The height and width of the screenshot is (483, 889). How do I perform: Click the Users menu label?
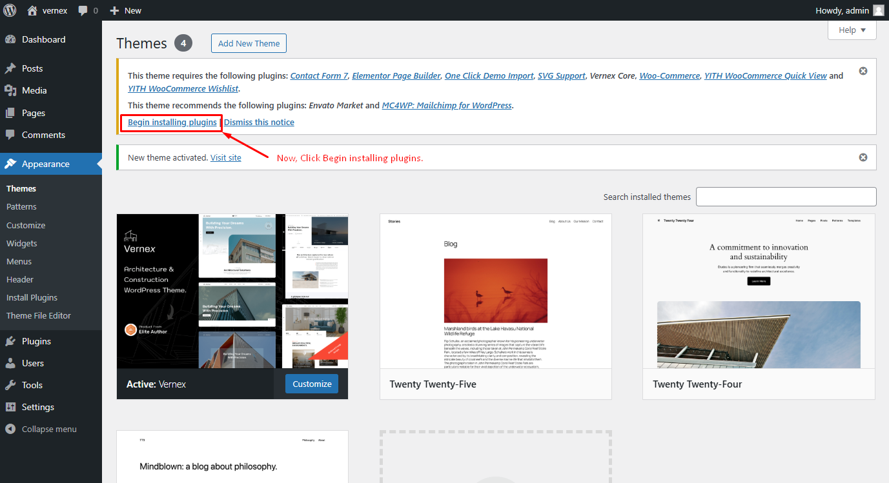(33, 363)
